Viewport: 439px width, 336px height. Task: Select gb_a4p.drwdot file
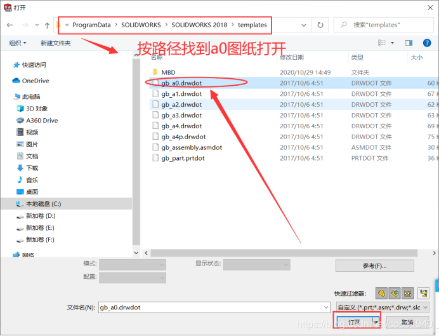coord(183,137)
